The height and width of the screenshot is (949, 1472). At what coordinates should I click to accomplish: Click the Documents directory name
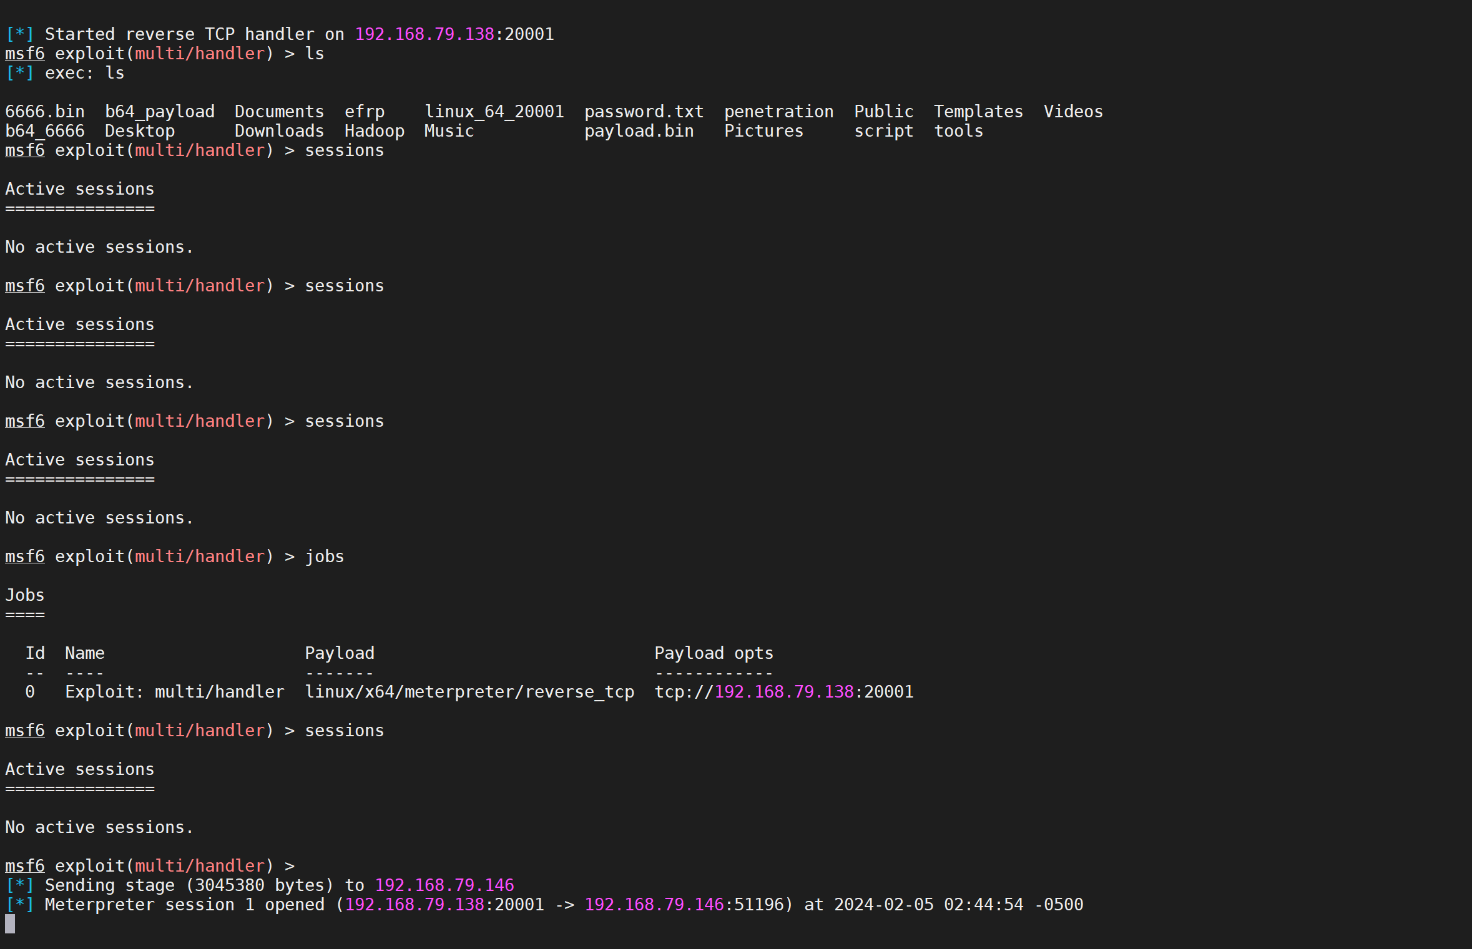tap(279, 112)
